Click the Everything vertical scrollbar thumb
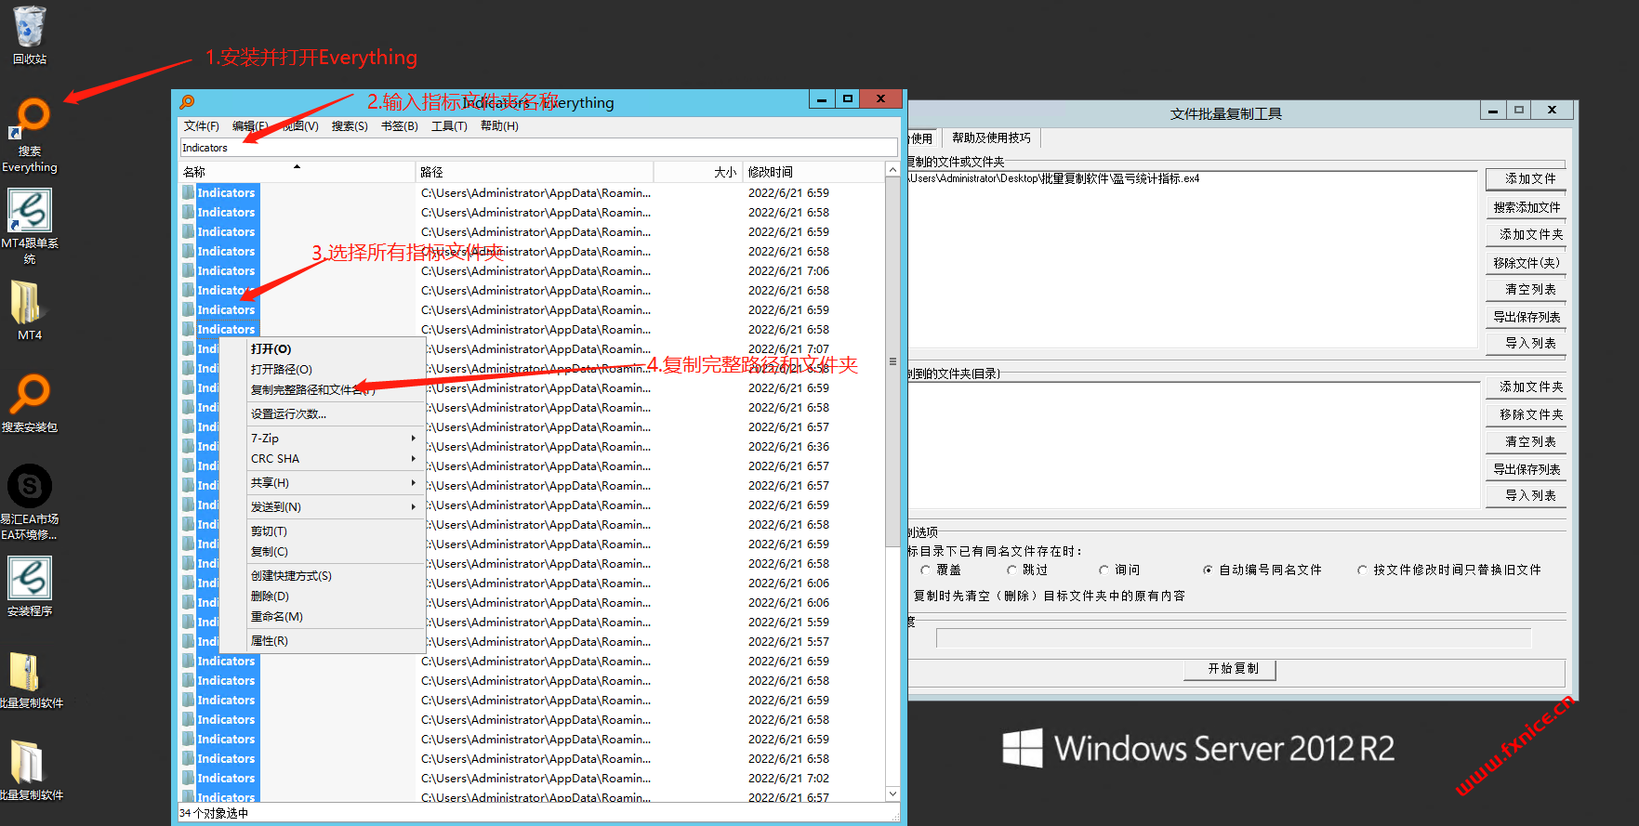The width and height of the screenshot is (1639, 826). [892, 361]
